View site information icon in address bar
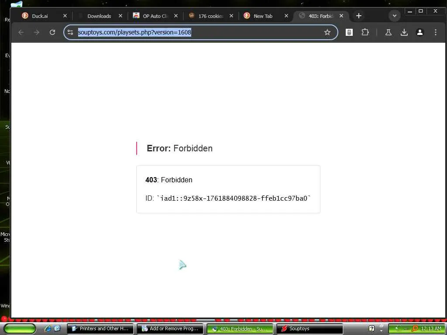This screenshot has width=447, height=335. [x=70, y=32]
